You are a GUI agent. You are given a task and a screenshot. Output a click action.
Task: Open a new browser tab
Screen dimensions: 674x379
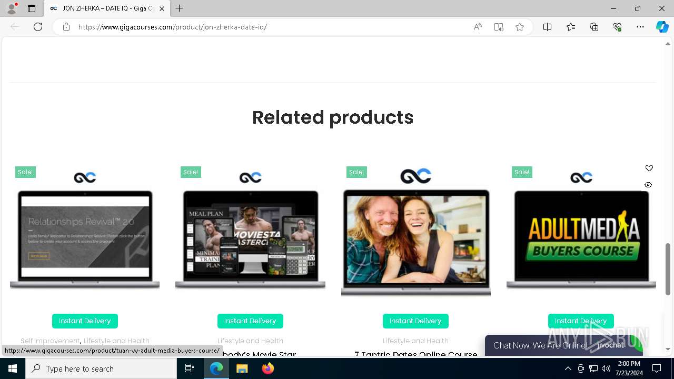pyautogui.click(x=180, y=8)
